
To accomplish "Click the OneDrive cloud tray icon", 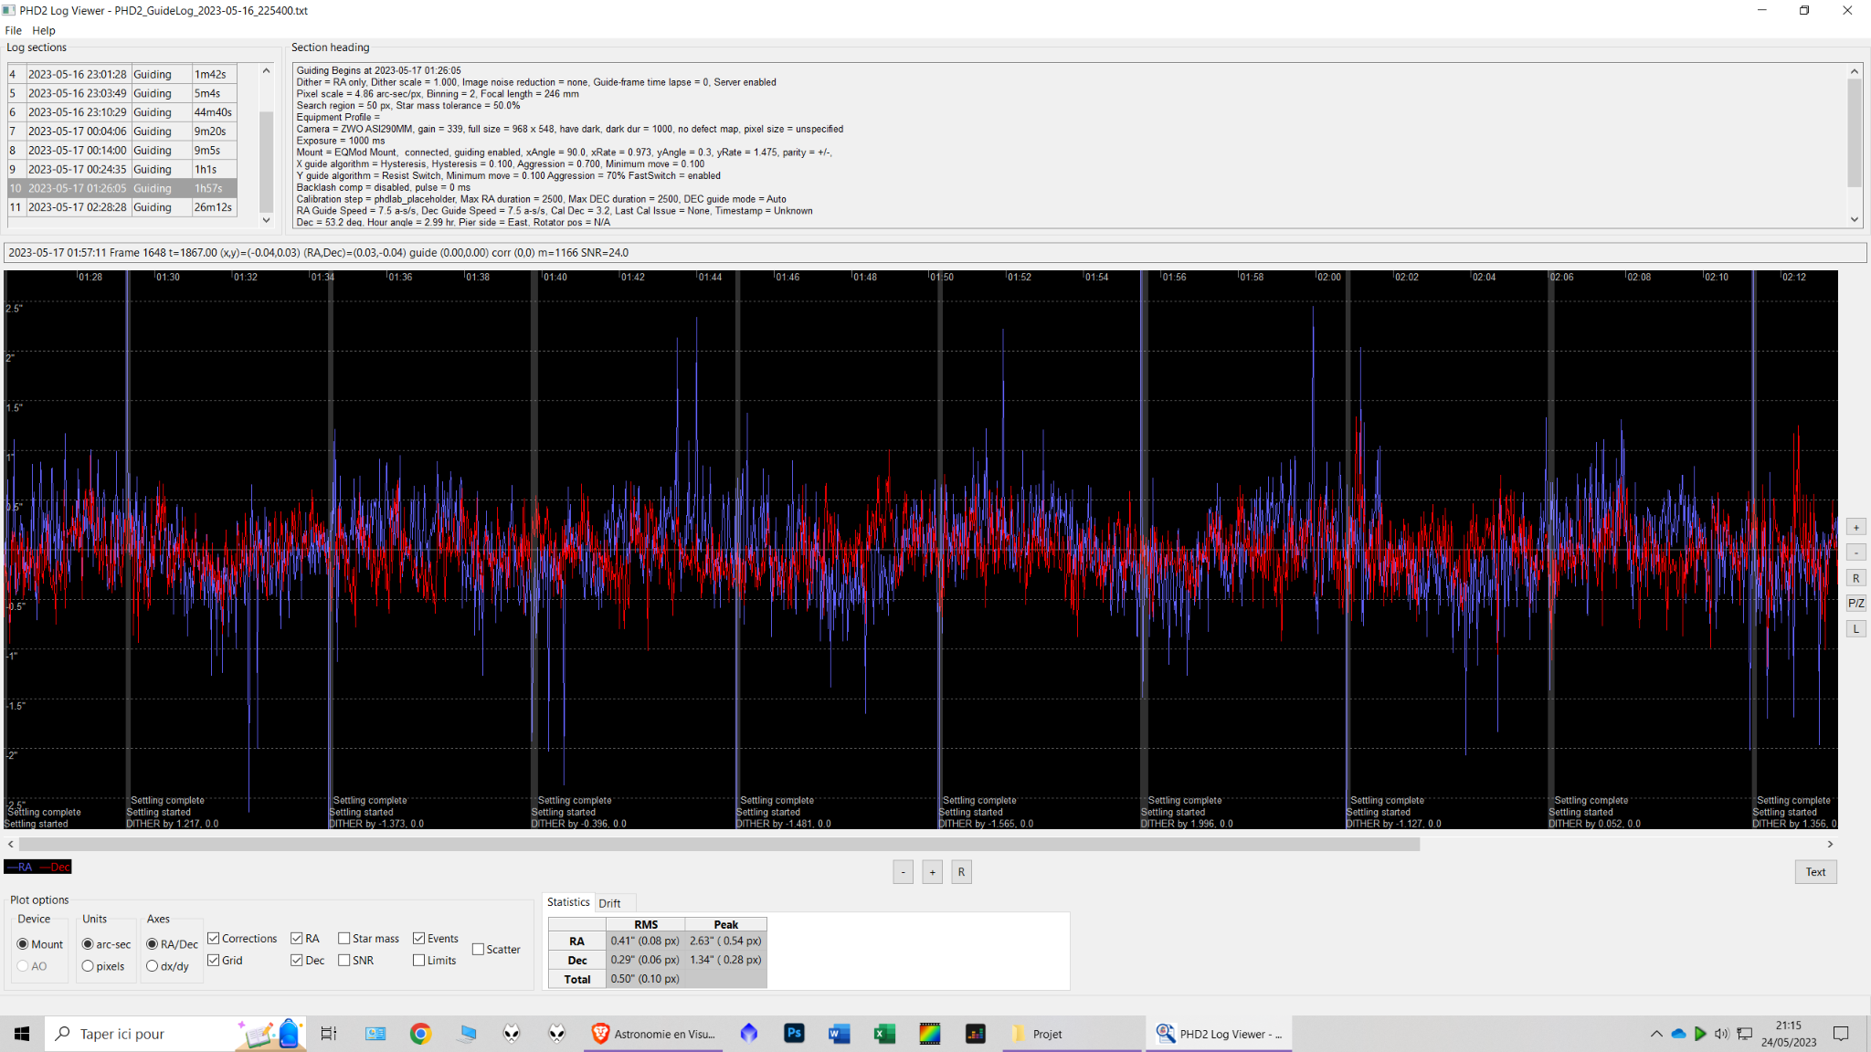I will pos(1678,1034).
